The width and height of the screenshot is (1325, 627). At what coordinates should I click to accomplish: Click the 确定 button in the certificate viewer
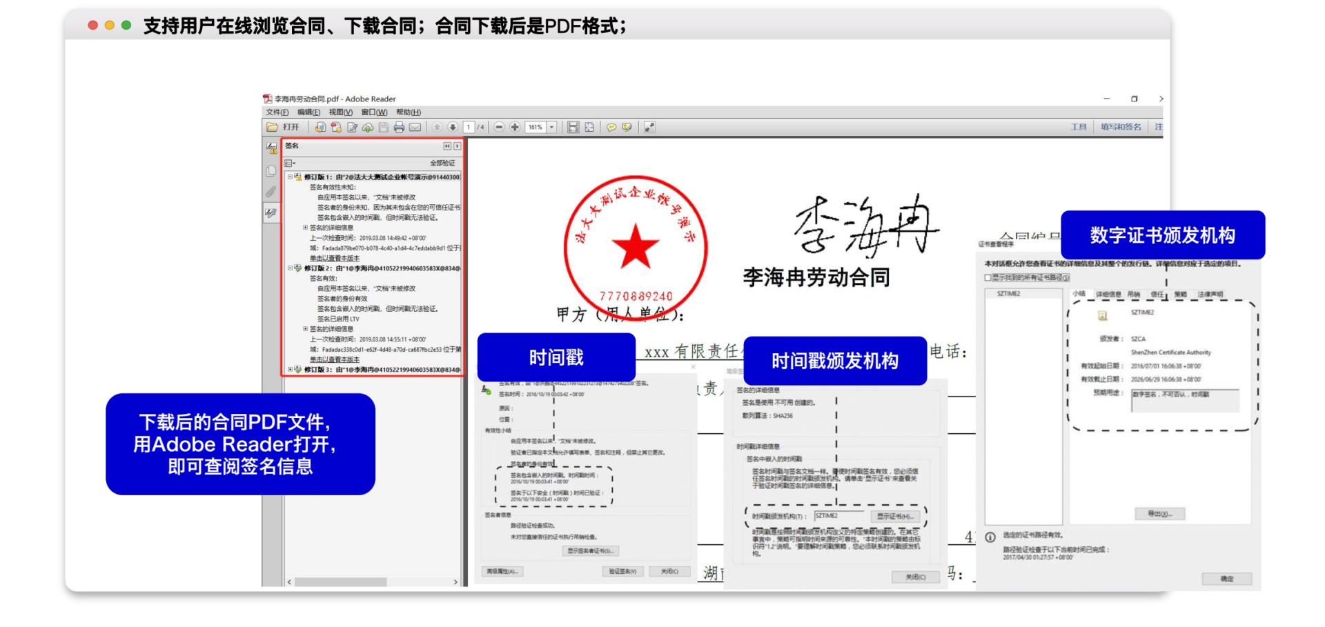click(x=1226, y=579)
